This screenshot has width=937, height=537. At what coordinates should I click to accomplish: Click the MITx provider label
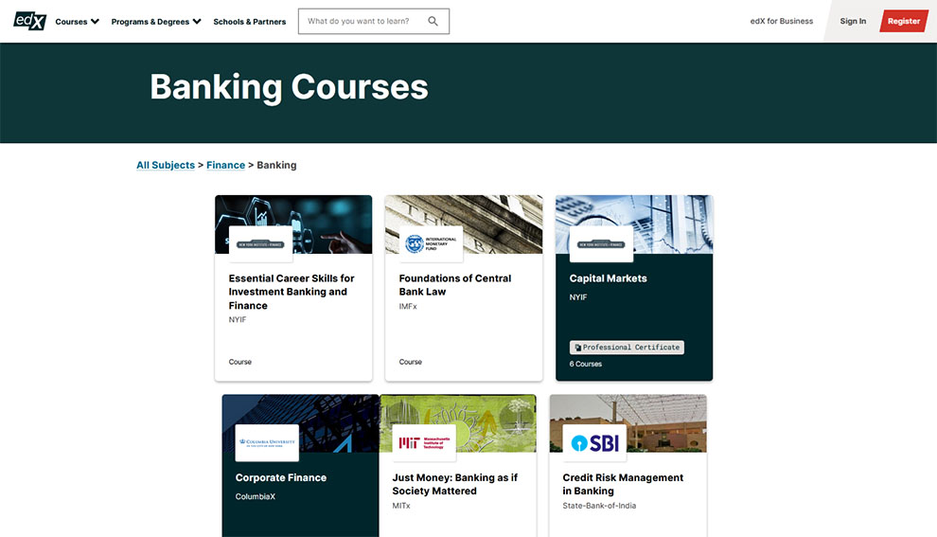coord(401,506)
